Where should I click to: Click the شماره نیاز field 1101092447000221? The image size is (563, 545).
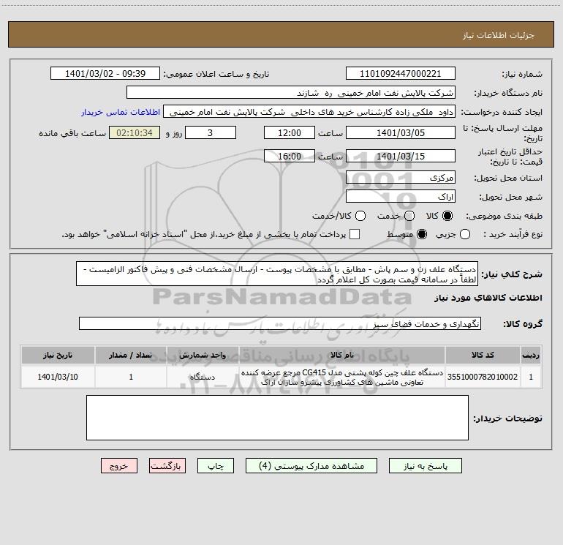coord(401,73)
